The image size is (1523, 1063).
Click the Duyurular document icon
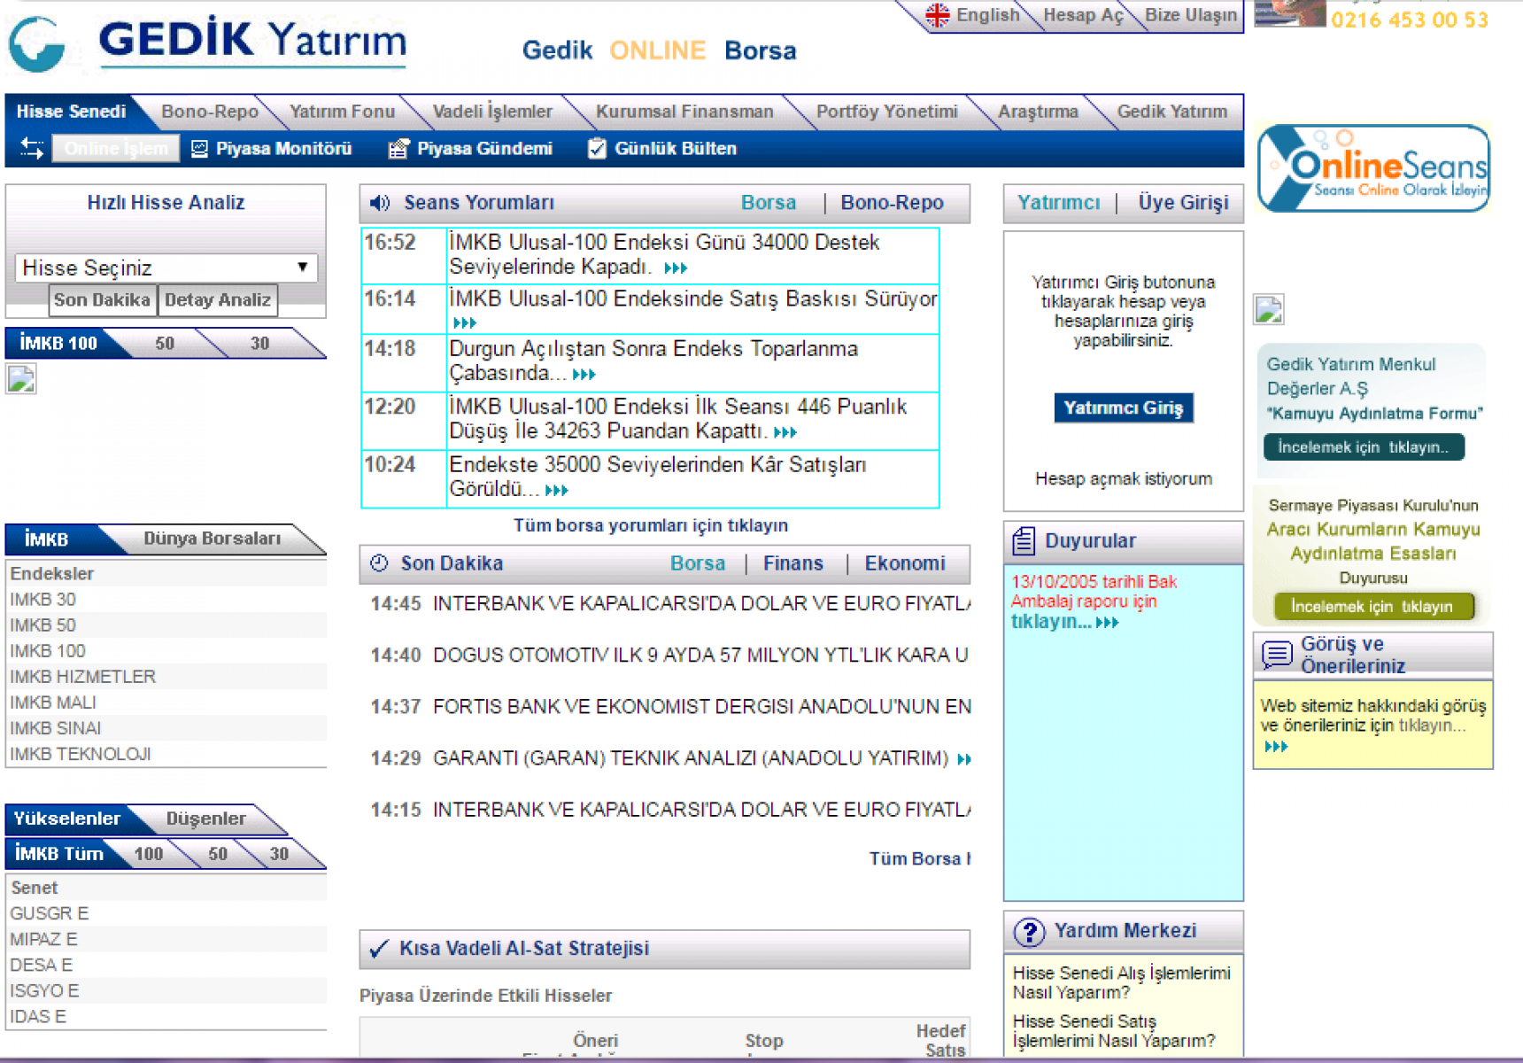coord(1024,540)
